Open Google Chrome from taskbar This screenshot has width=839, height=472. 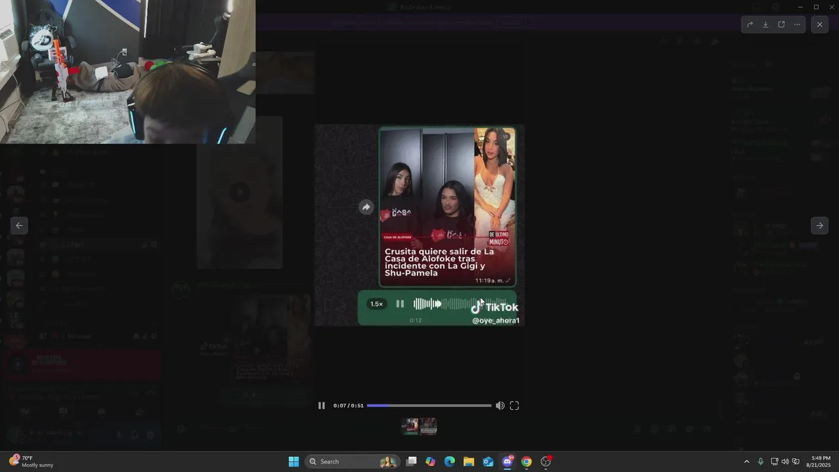click(526, 462)
